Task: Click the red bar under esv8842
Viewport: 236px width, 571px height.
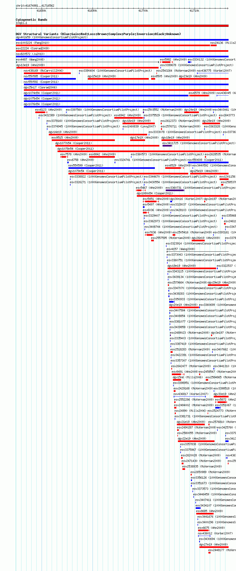Action: click(102, 157)
